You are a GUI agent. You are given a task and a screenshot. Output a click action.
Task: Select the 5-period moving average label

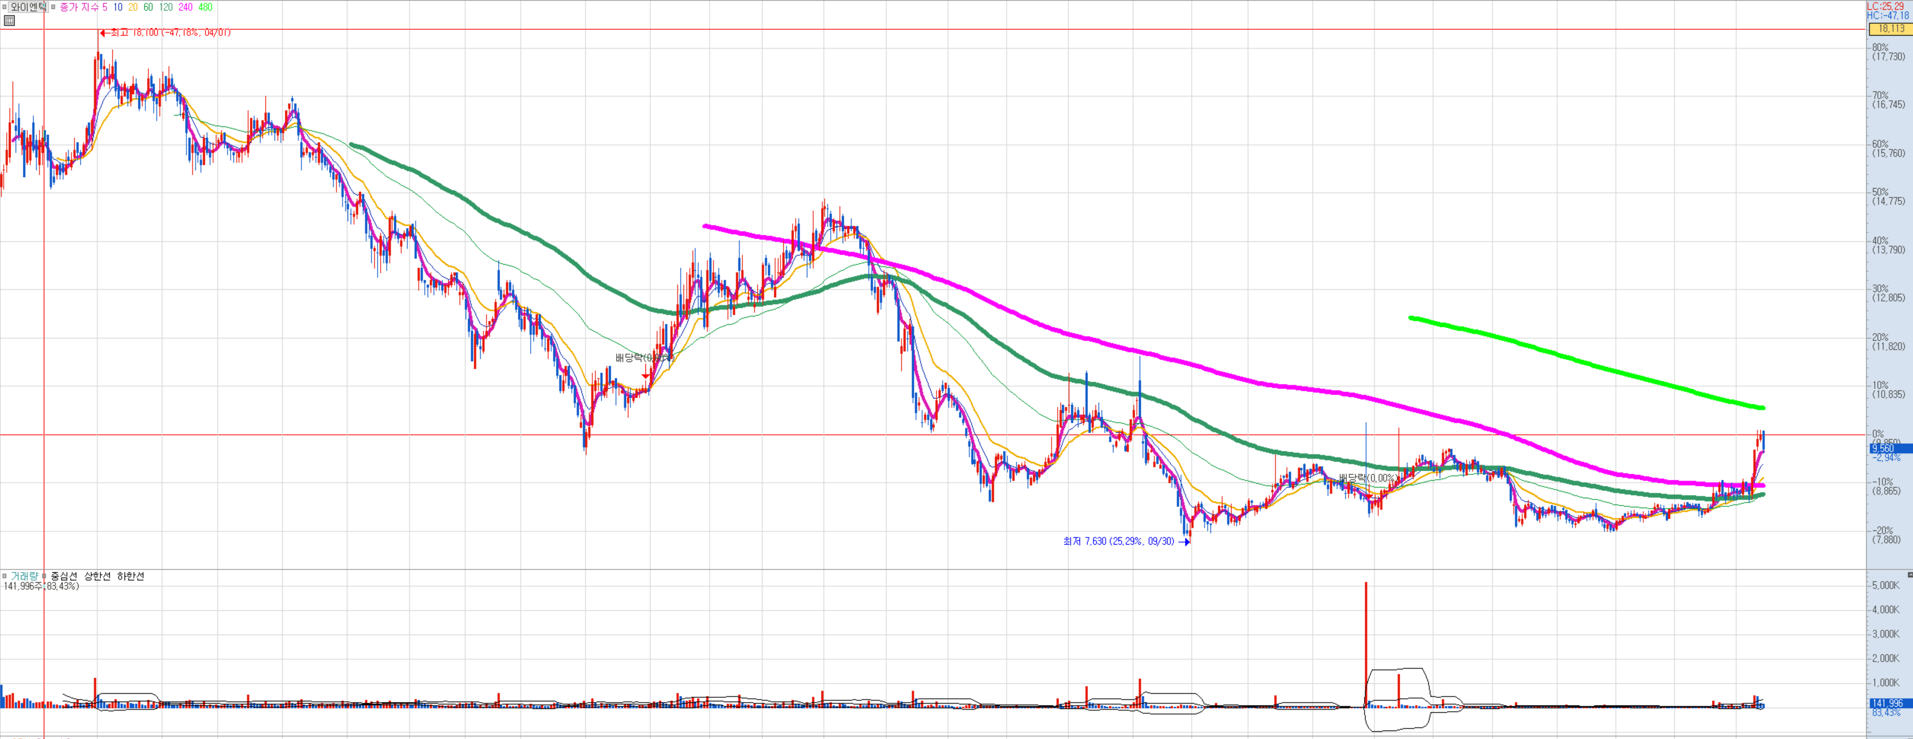coord(105,8)
